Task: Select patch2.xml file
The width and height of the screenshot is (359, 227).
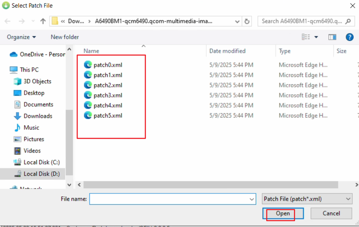Action: (x=103, y=85)
